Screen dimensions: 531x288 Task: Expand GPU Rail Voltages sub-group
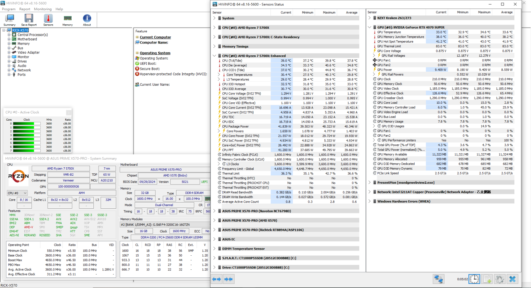coord(374,55)
